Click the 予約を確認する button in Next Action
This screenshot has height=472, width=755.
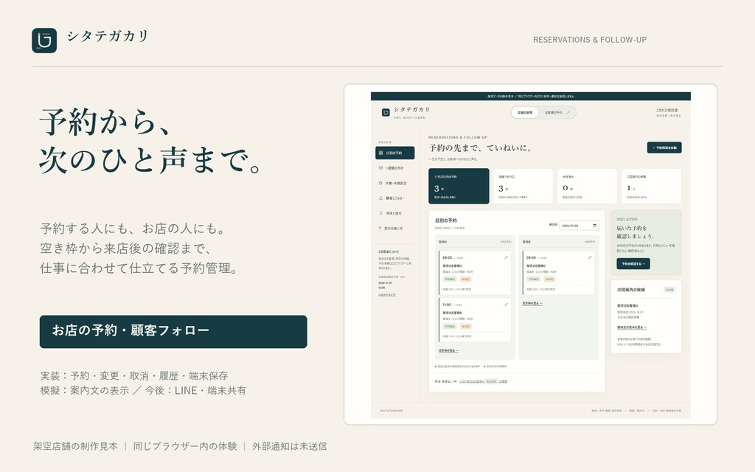click(x=633, y=264)
